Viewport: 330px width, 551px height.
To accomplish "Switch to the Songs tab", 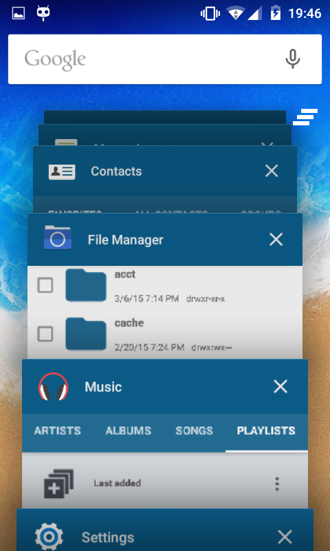I will pyautogui.click(x=195, y=431).
